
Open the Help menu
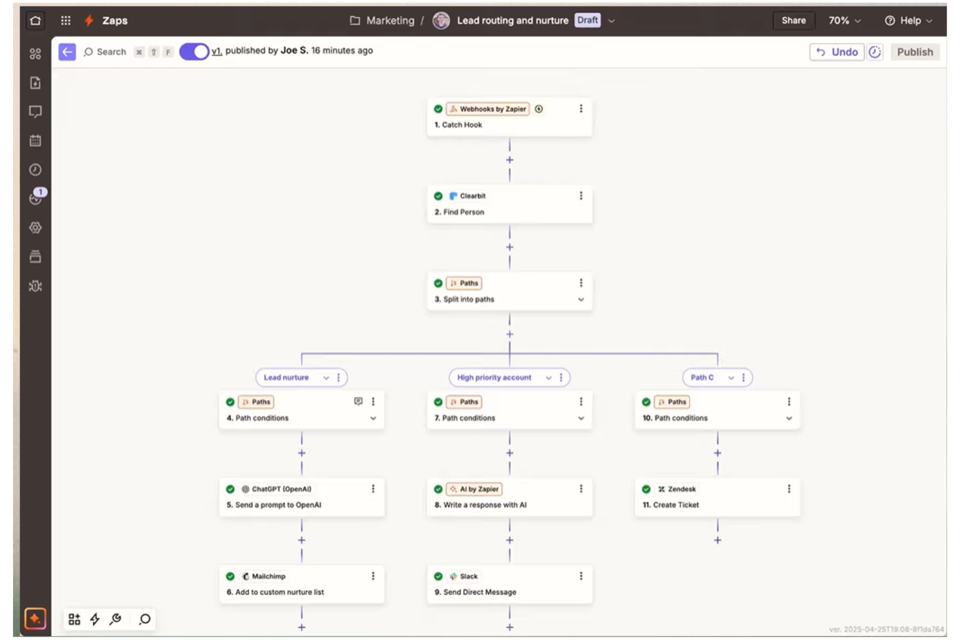click(x=908, y=20)
